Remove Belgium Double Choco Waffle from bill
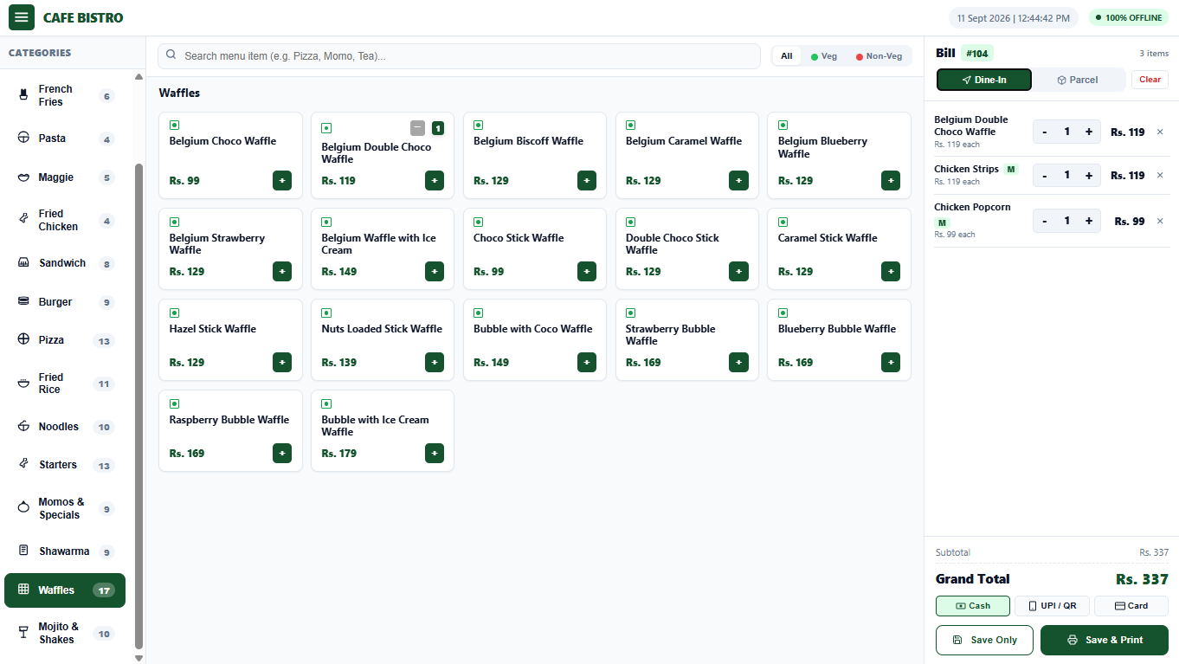Viewport: 1179px width, 664px height. (x=1160, y=132)
